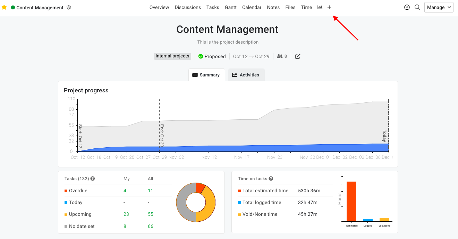
Task: Open search with the magnifier icon
Action: coord(417,7)
